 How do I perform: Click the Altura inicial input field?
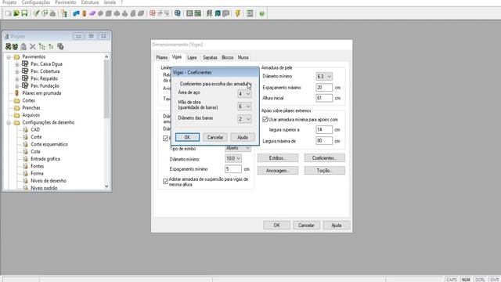[x=324, y=98]
